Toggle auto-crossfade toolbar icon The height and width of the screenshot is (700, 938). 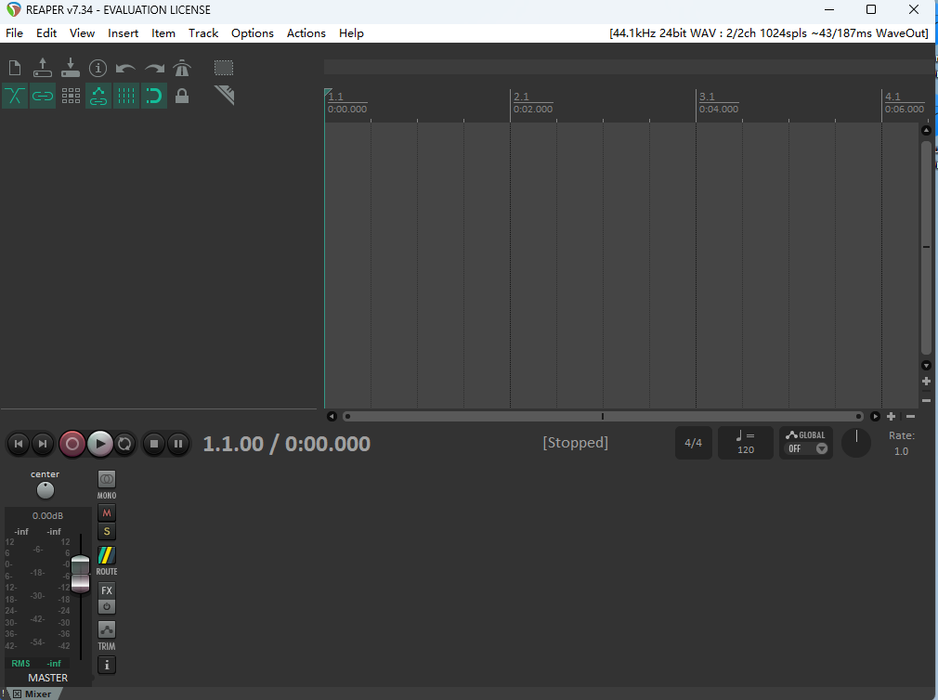click(x=15, y=96)
